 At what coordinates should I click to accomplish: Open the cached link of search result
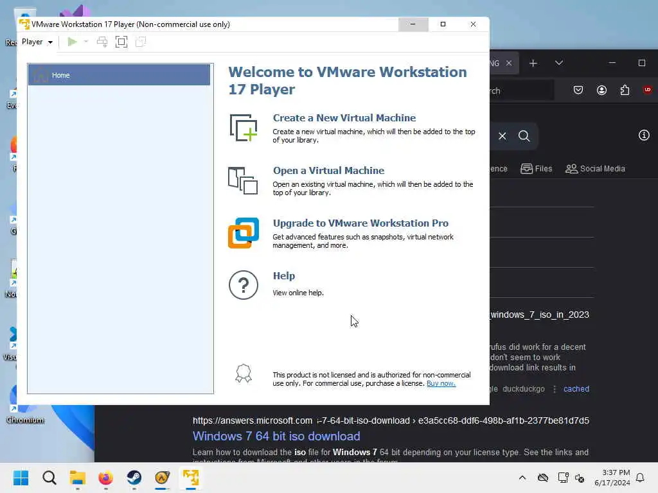point(576,388)
